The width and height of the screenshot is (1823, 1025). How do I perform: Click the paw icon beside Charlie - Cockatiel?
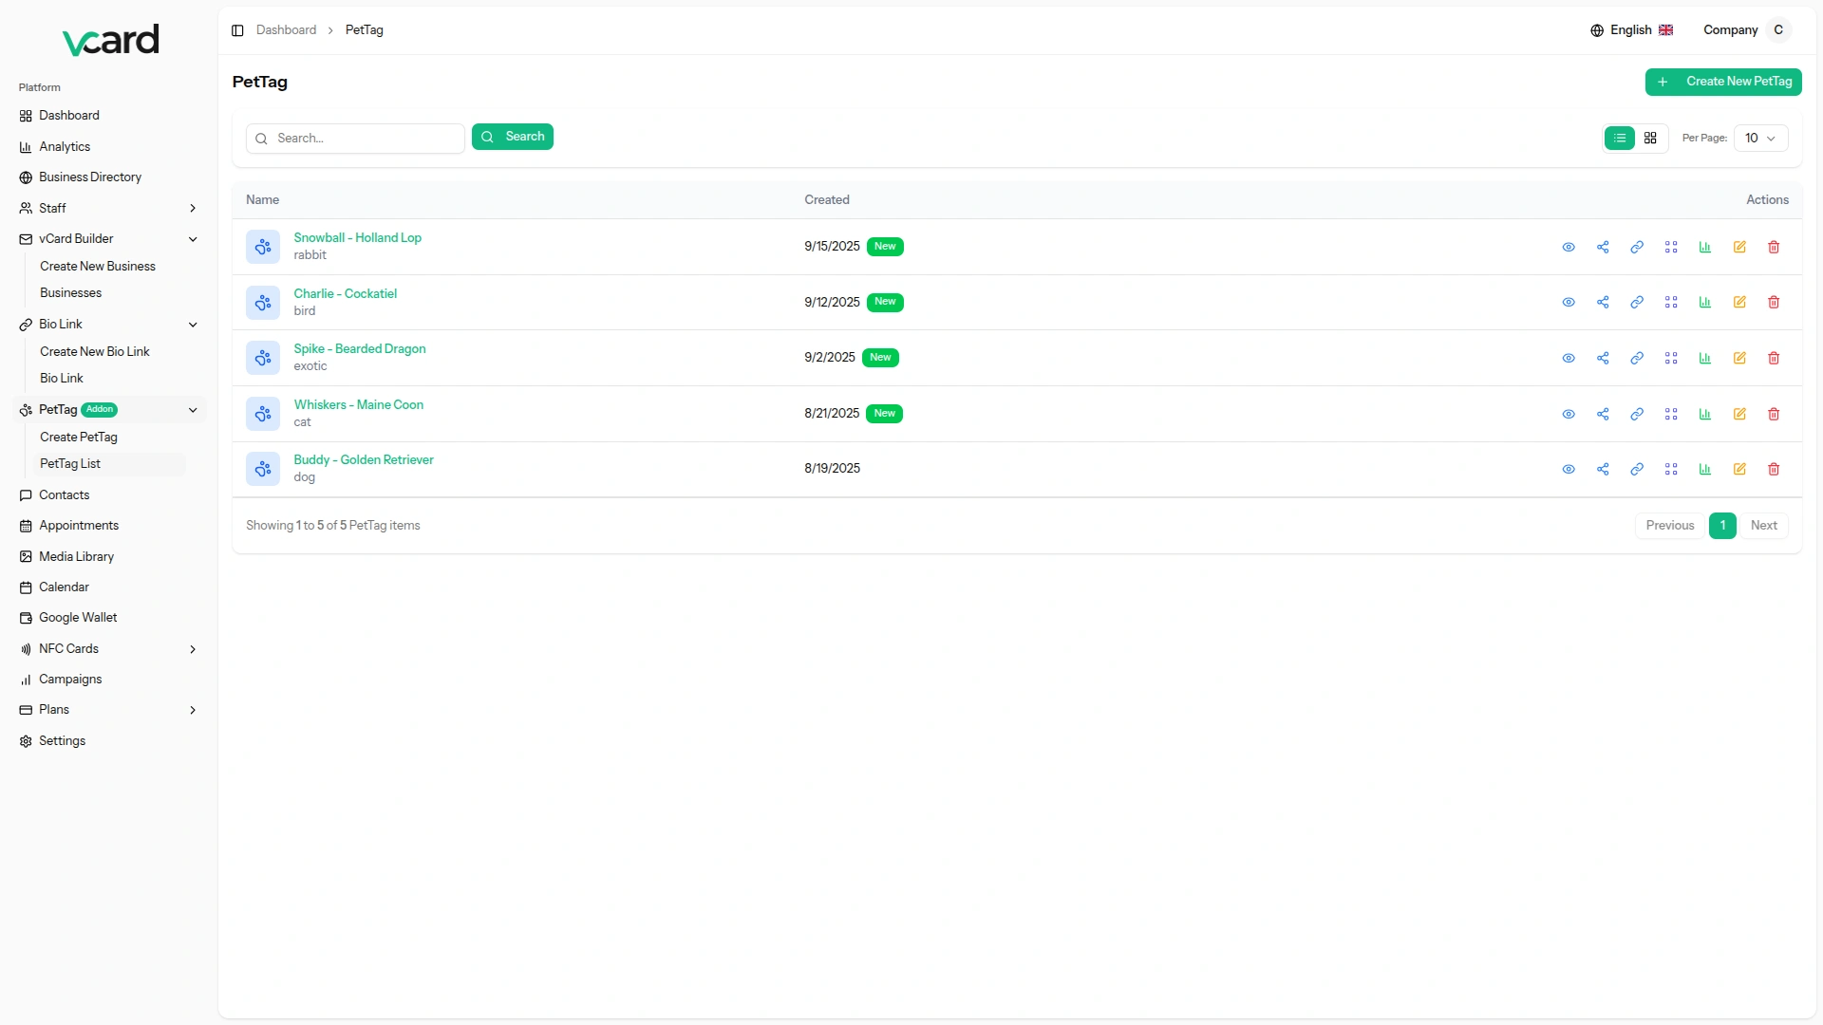[x=263, y=303]
